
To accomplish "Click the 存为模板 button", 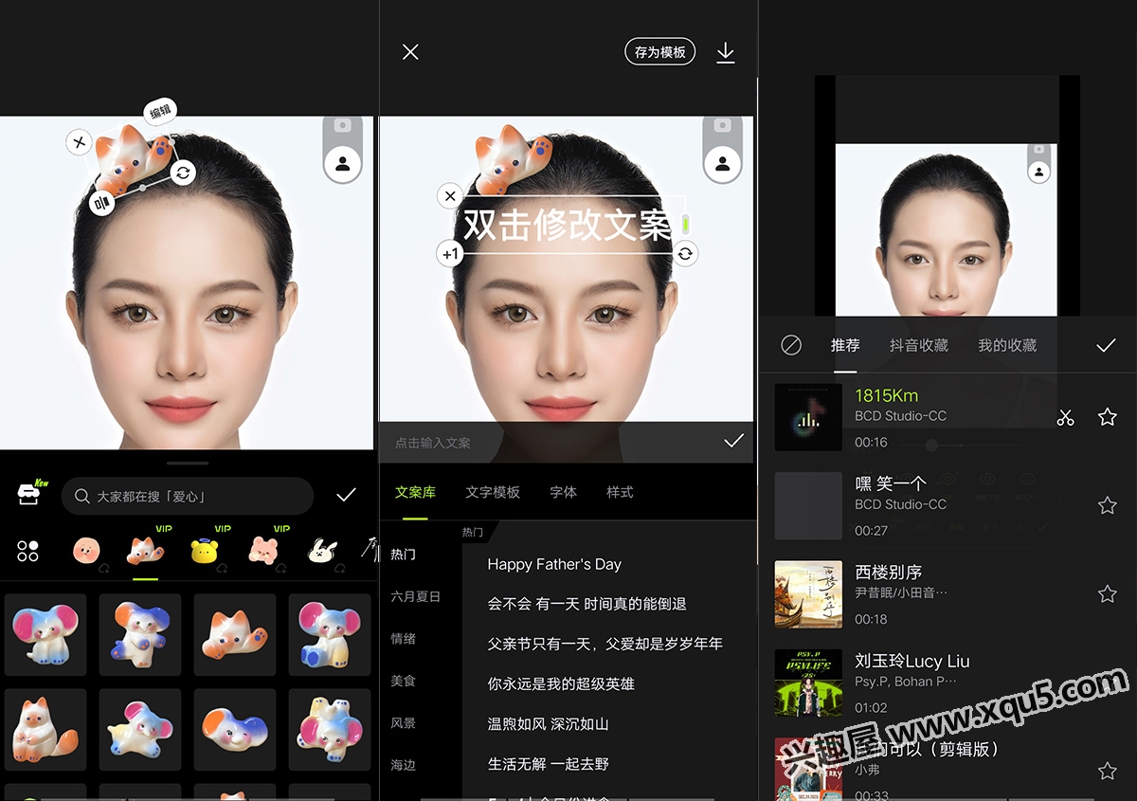I will [x=659, y=52].
